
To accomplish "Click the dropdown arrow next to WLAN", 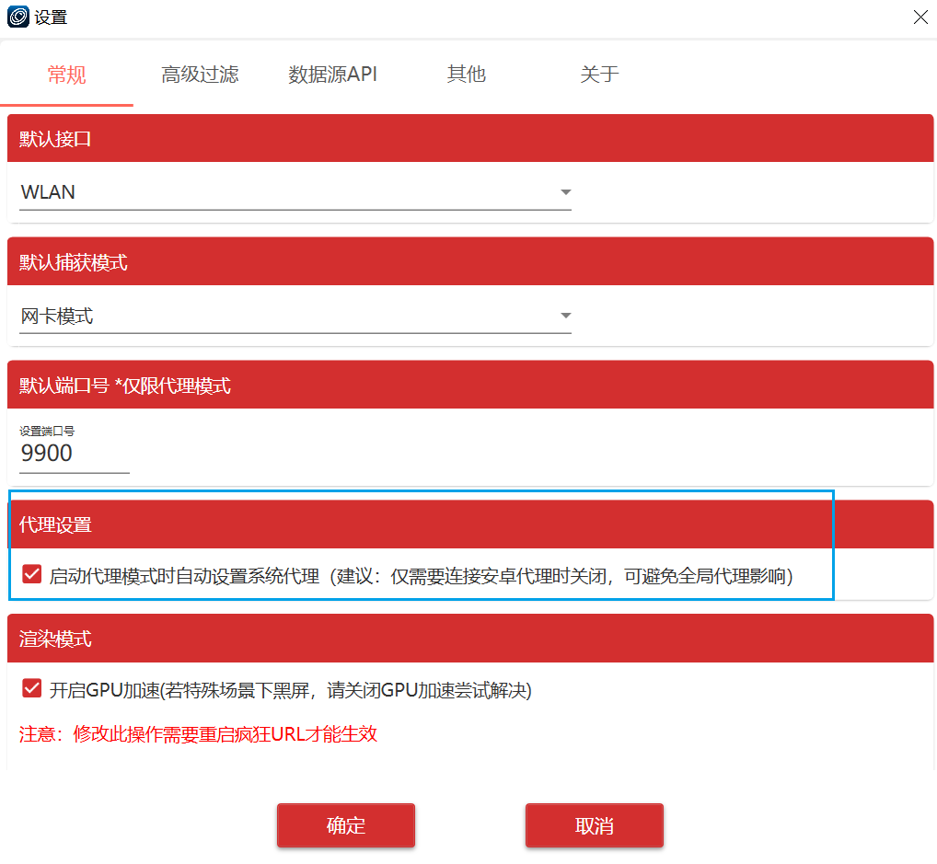I will (565, 192).
